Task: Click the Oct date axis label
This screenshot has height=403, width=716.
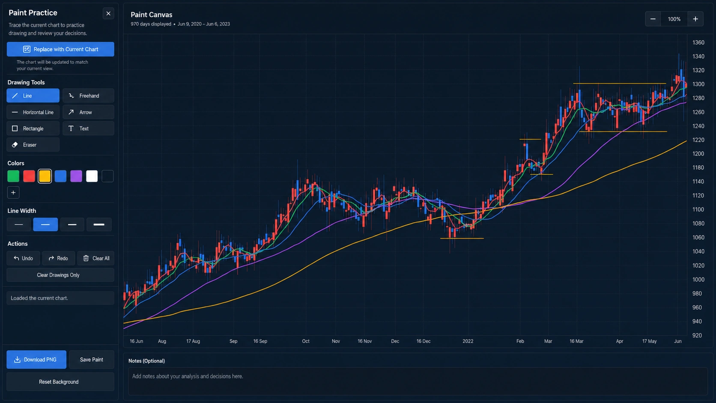Action: coord(306,341)
